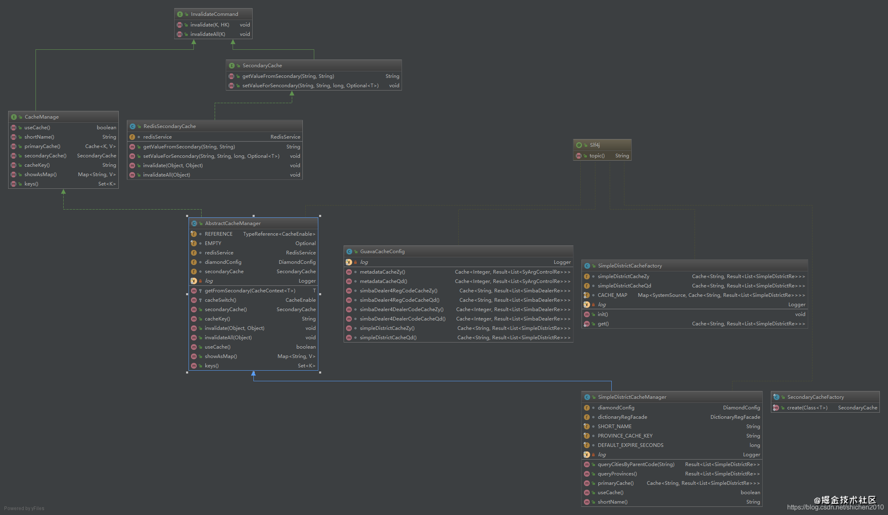Click method icon beside simpleDistrictCacheQd() in GuavaCacheConfig
Viewport: 888px width, 515px height.
(349, 338)
